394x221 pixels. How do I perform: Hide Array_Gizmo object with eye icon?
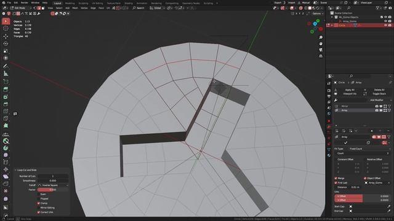(385, 21)
